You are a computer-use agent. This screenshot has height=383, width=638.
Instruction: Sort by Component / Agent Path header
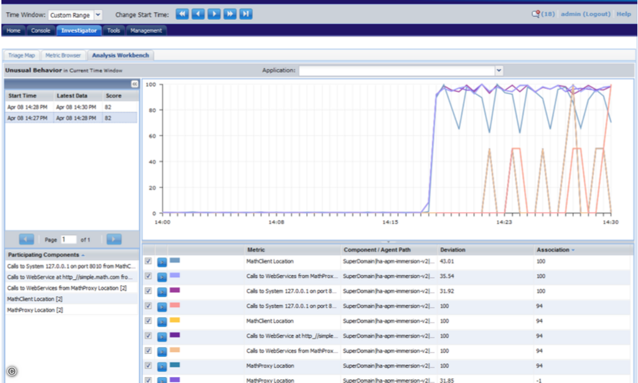[377, 249]
